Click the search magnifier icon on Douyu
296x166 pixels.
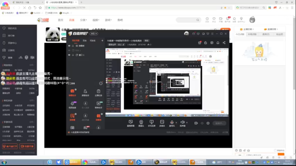tap(198, 20)
